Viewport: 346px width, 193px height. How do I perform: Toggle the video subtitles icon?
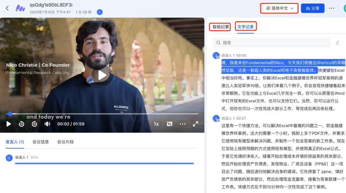170,124
